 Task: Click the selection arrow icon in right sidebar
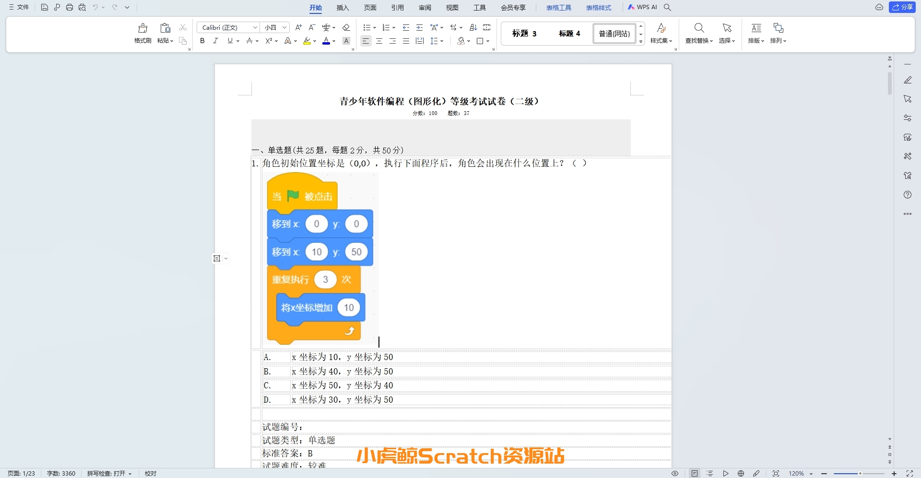tap(908, 99)
